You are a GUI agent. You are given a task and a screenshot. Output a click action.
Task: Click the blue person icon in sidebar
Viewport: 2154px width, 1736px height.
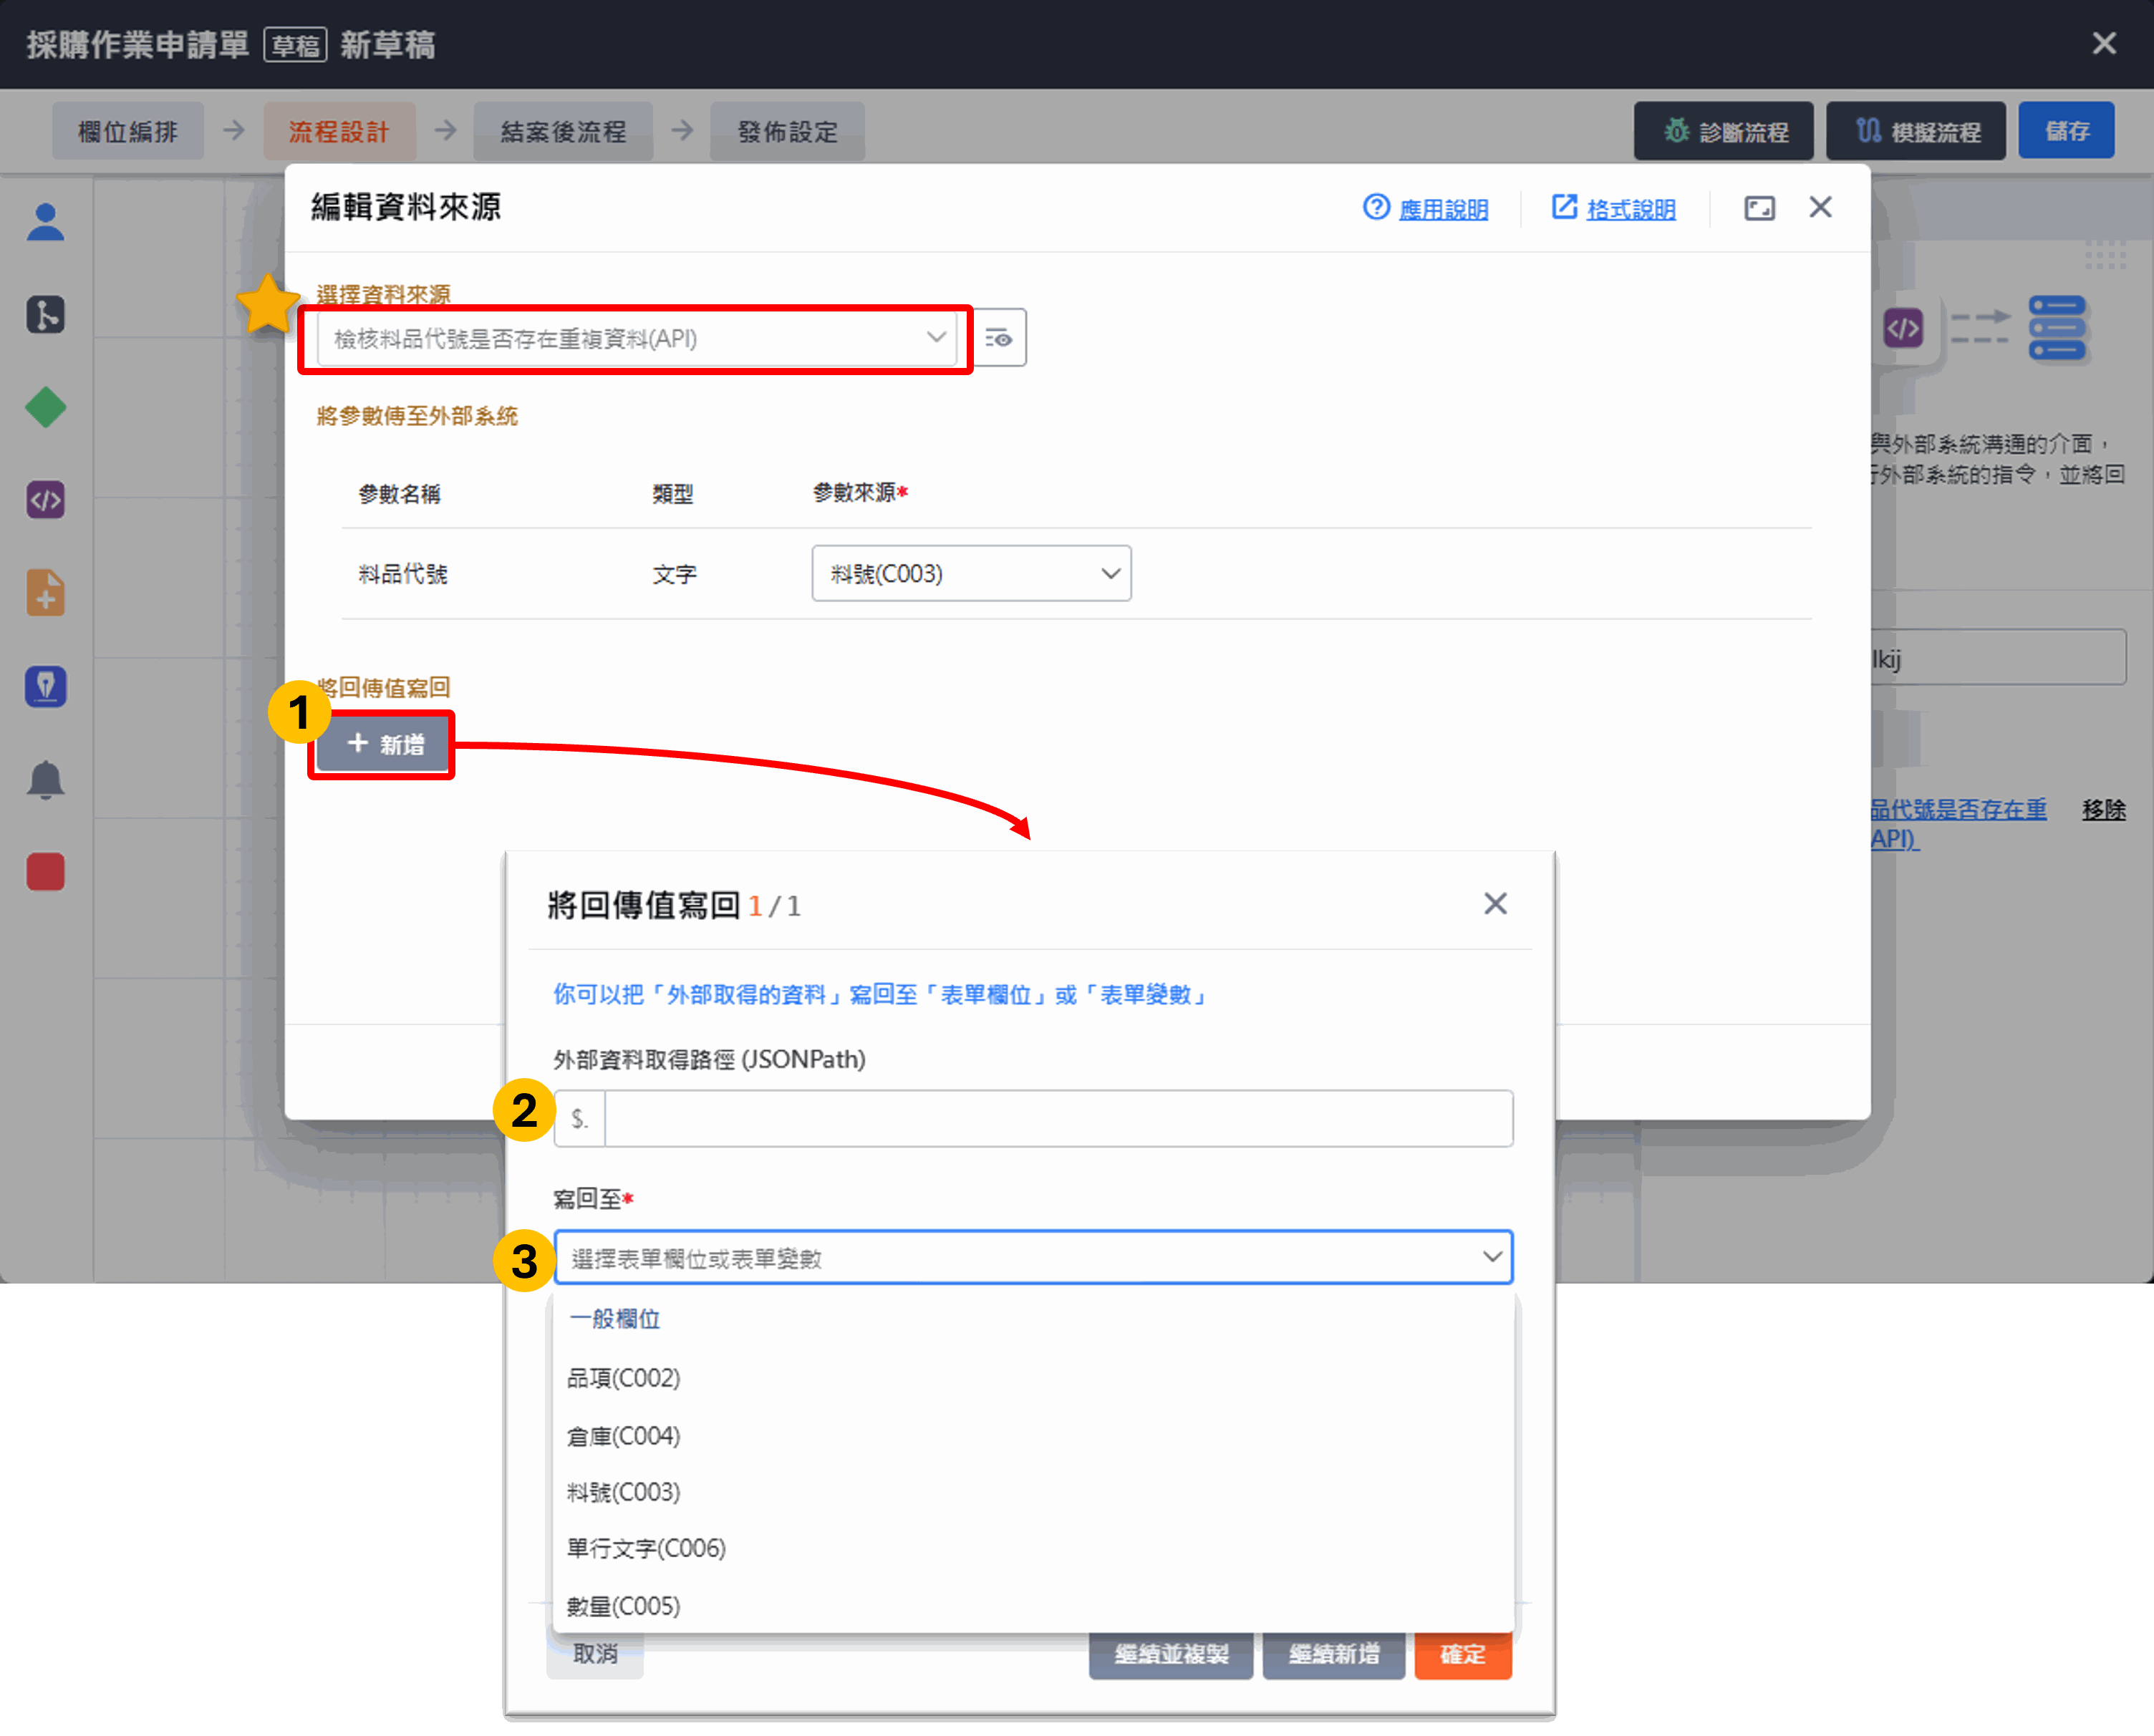[45, 222]
